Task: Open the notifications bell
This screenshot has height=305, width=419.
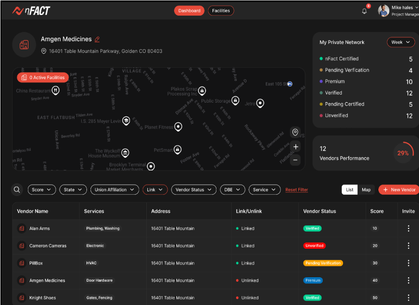Action: (364, 11)
